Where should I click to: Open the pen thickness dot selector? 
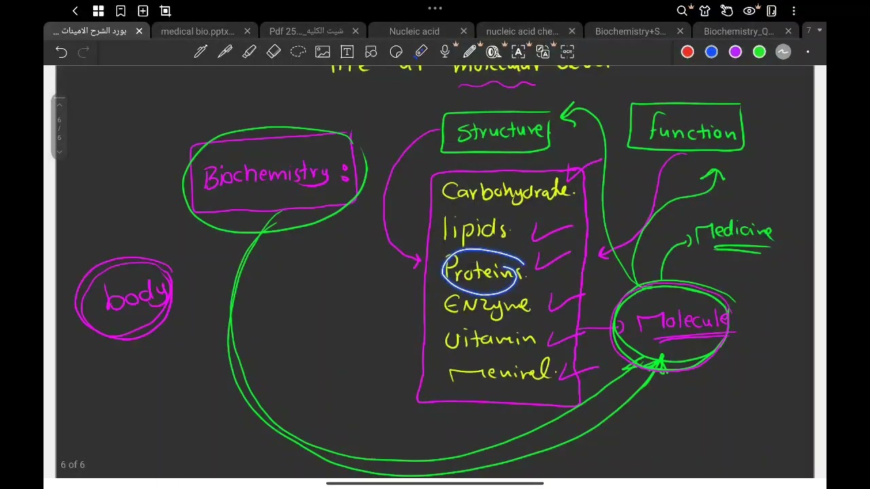[x=807, y=52]
